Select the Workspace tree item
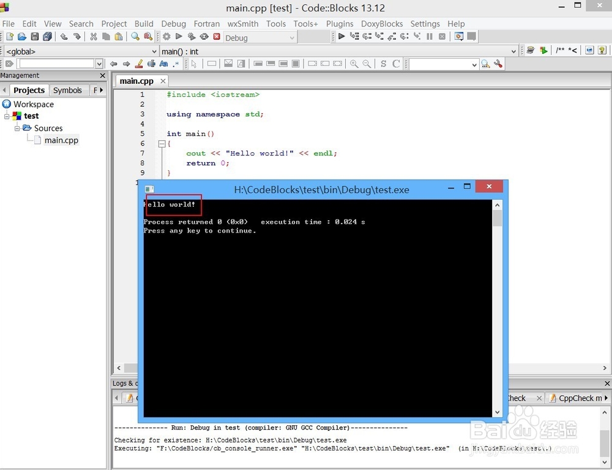 [x=34, y=104]
